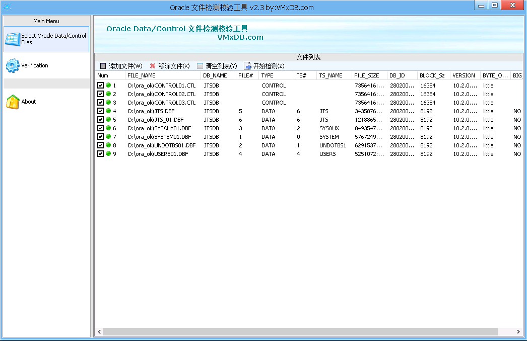This screenshot has height=341, width=527.
Task: Minimize the Oracle tool window
Action: (x=481, y=5)
